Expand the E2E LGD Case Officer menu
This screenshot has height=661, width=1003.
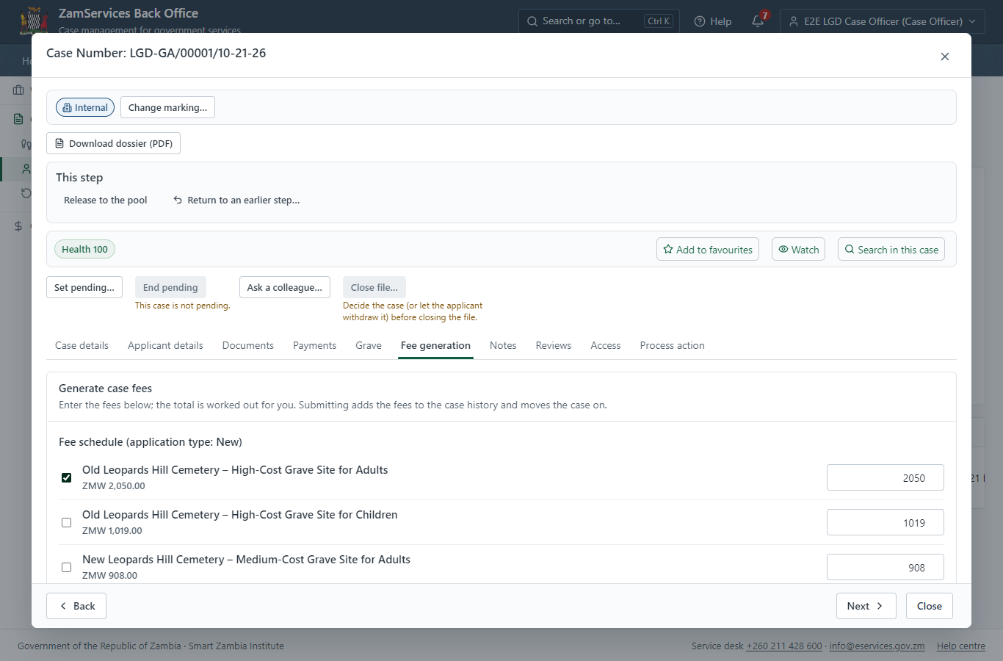(883, 21)
